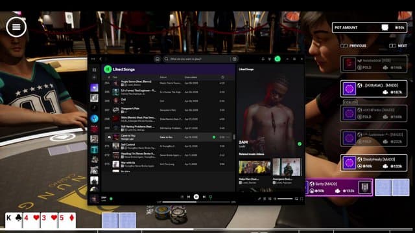Select the 'War with Us' track row
The image size is (415, 233).
click(168, 164)
